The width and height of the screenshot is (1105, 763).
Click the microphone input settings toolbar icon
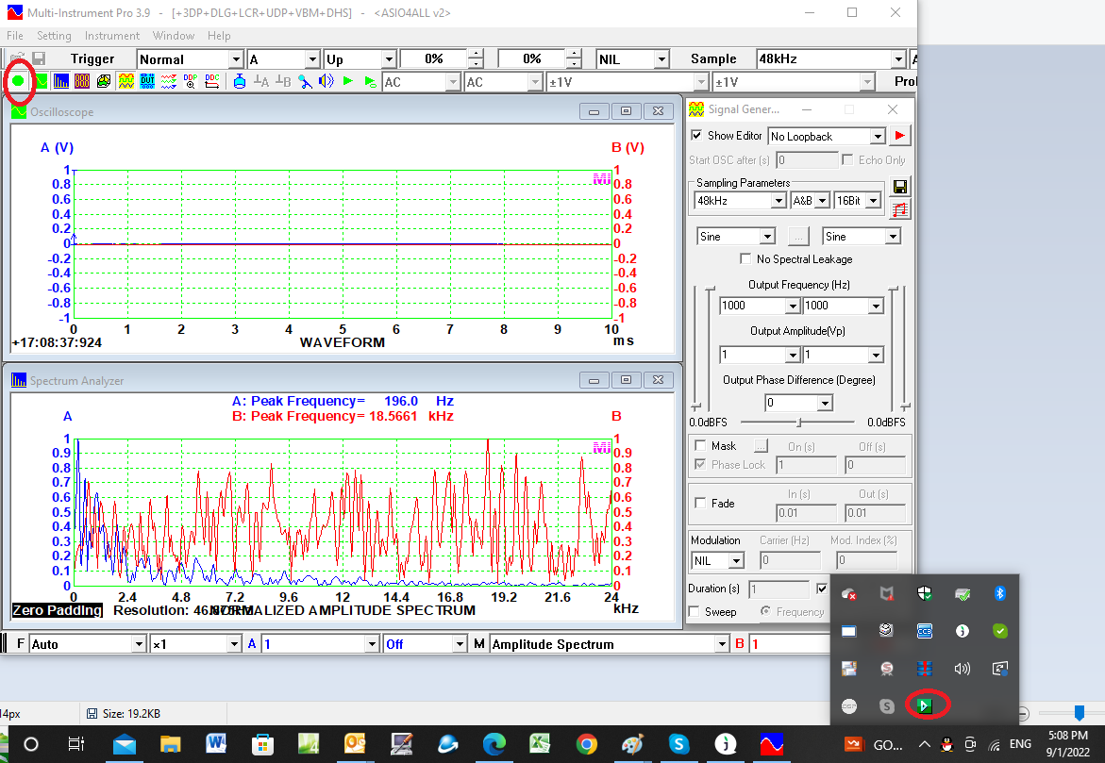tap(305, 81)
